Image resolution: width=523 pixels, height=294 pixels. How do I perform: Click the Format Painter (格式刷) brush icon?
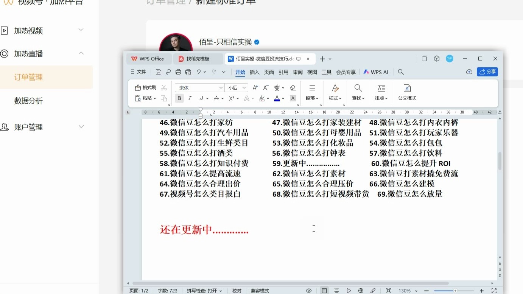[138, 88]
